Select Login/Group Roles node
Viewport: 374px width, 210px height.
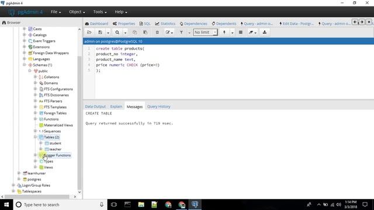click(36, 185)
